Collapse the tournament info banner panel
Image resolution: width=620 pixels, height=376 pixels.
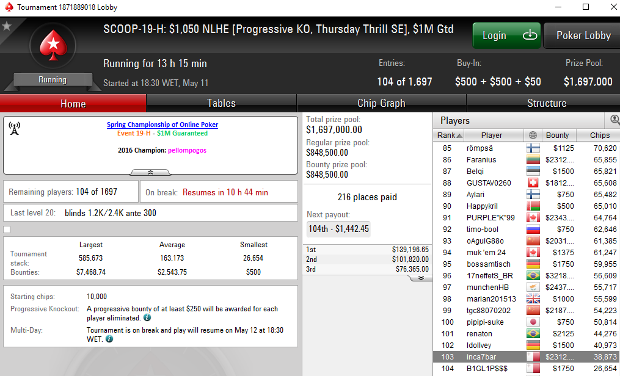[x=150, y=172]
